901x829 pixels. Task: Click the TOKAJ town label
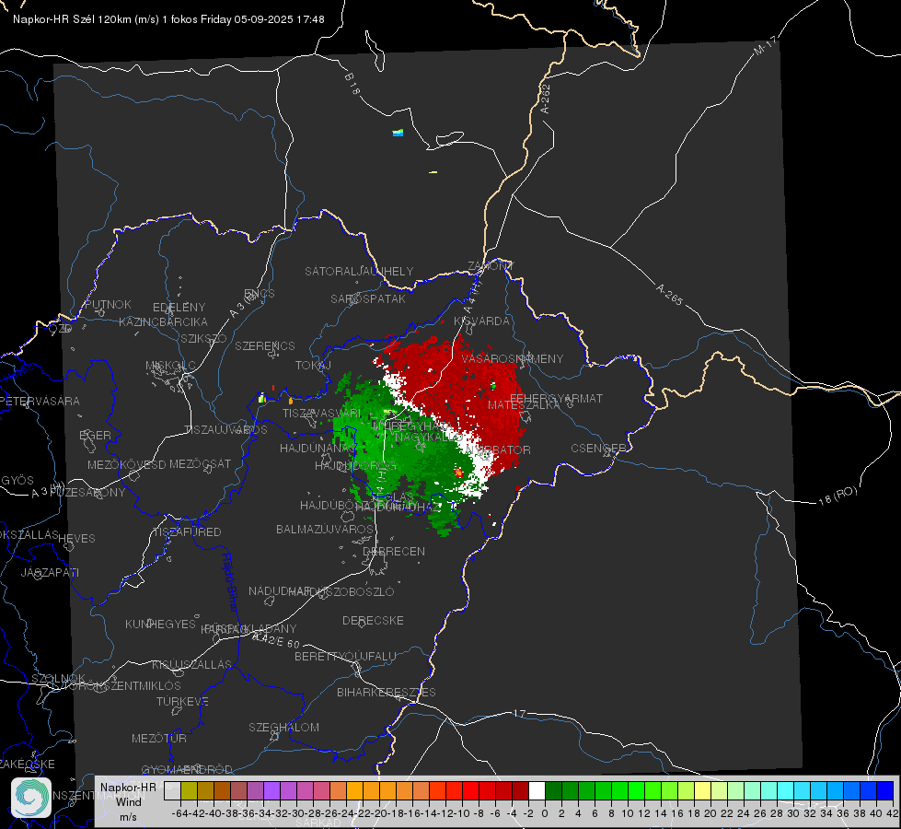pyautogui.click(x=313, y=366)
